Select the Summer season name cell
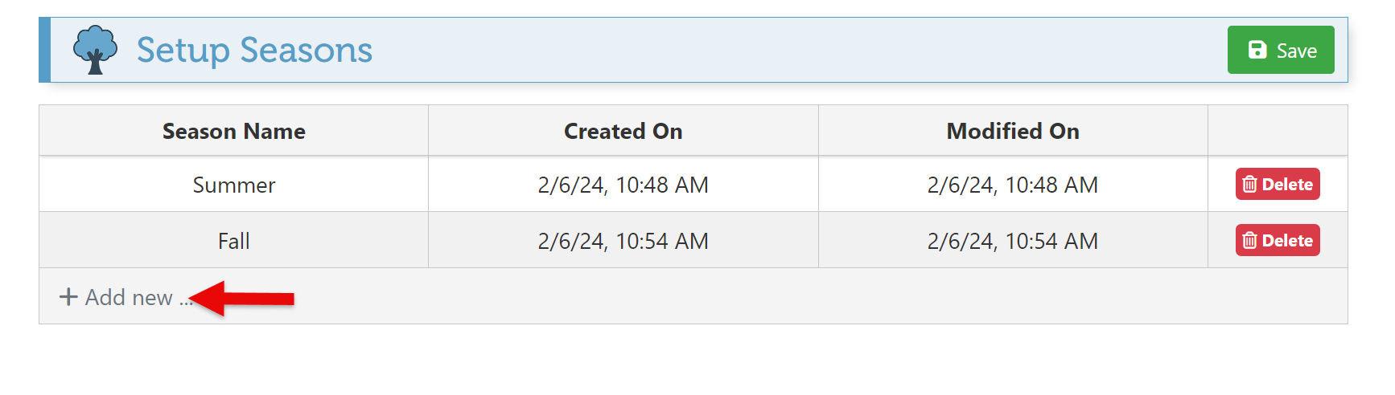 click(233, 185)
